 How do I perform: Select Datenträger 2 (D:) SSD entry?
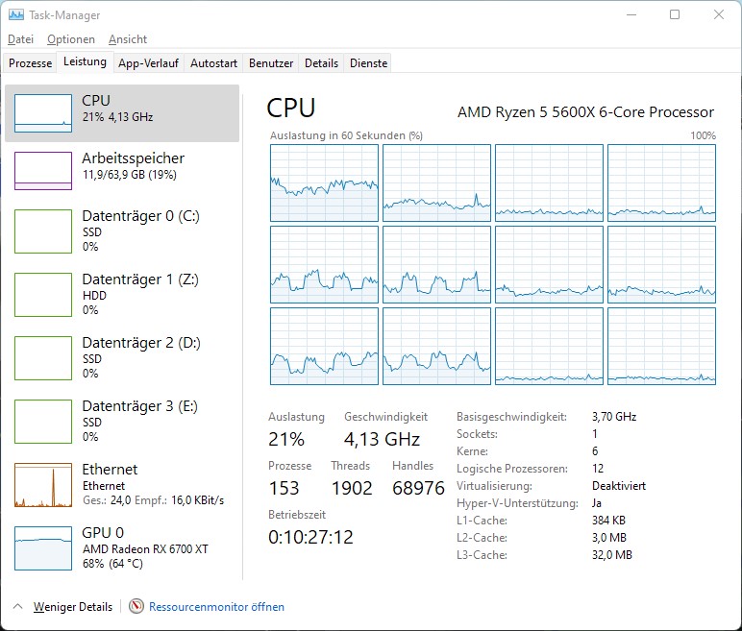pos(122,358)
